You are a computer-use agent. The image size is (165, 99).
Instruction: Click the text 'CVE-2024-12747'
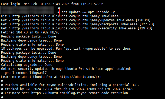(x=118, y=89)
